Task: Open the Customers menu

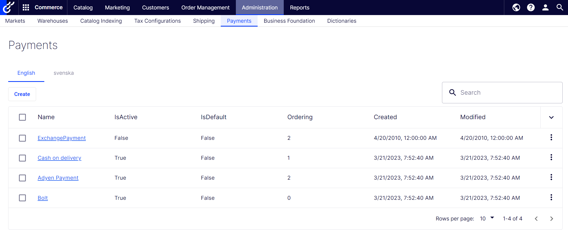Action: coord(155,8)
